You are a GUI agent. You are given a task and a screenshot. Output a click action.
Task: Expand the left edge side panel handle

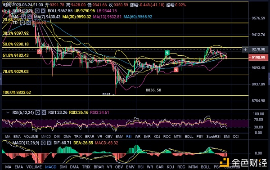pos(1,79)
